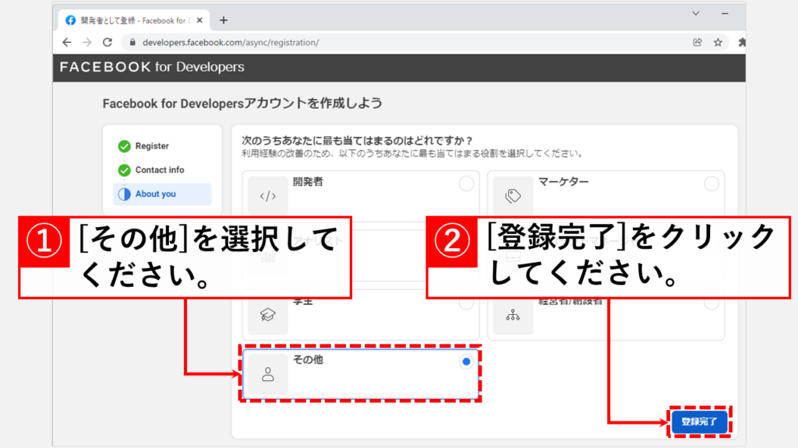Image resolution: width=798 pixels, height=448 pixels.
Task: Reload the registration page
Action: click(x=107, y=43)
